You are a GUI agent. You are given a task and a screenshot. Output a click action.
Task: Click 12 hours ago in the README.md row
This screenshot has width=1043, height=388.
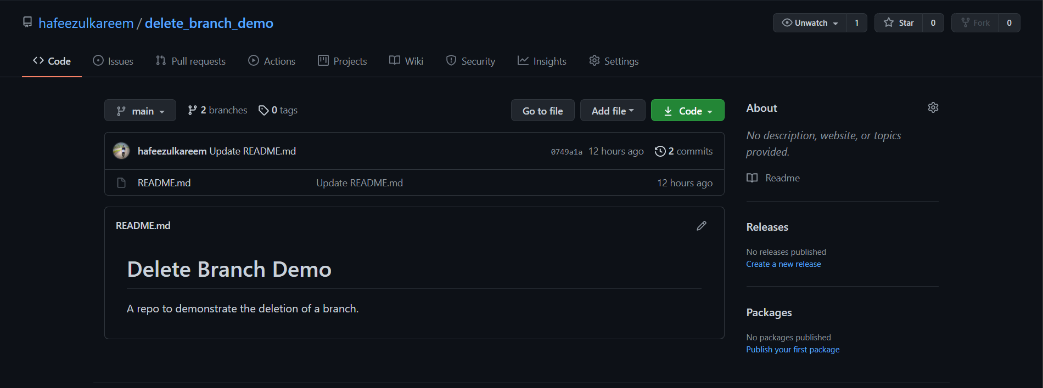(685, 183)
